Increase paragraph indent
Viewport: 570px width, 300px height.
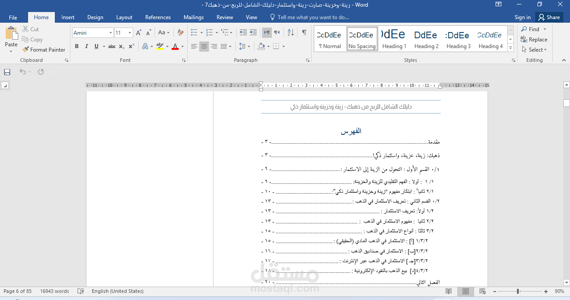[253, 32]
